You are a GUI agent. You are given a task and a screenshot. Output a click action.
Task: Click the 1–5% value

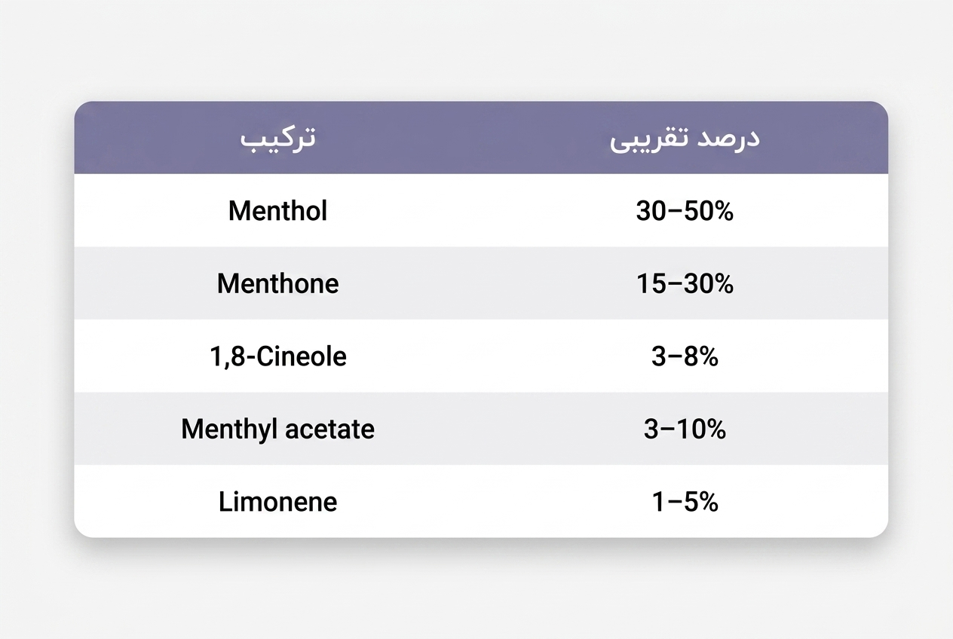pyautogui.click(x=685, y=502)
